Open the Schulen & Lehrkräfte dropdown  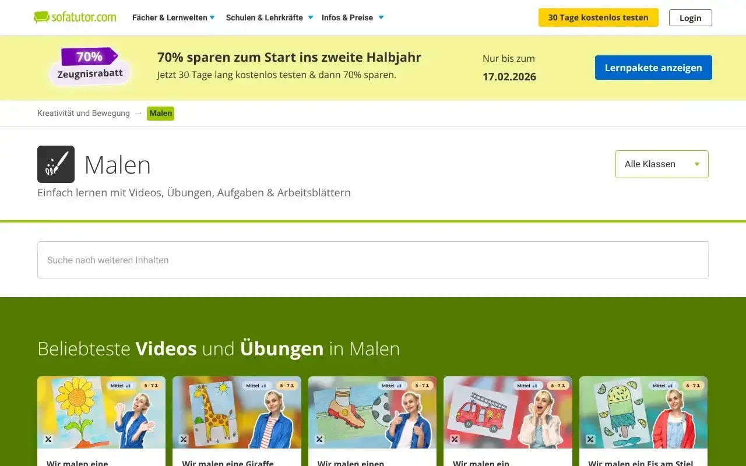[269, 17]
